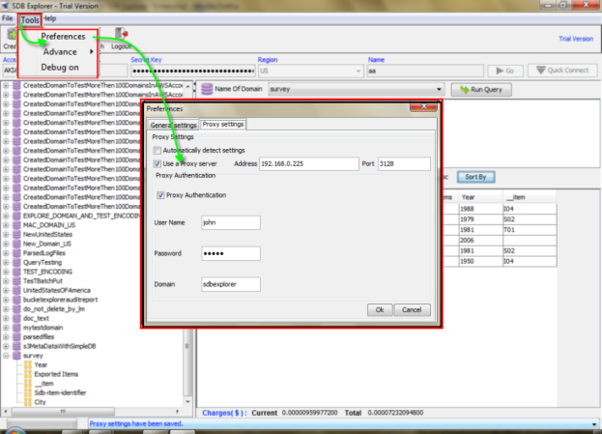Image resolution: width=602 pixels, height=434 pixels.
Task: Open the status message dropdown arrow
Action: coord(594,424)
